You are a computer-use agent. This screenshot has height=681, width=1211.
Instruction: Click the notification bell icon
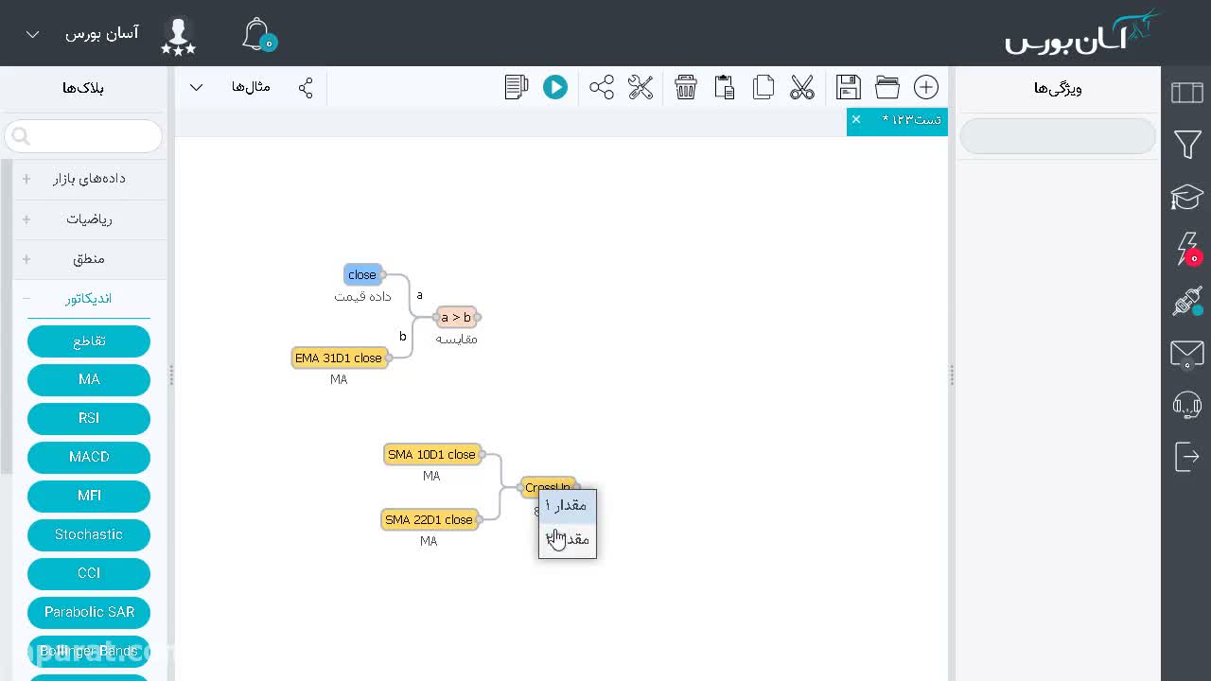pyautogui.click(x=257, y=34)
